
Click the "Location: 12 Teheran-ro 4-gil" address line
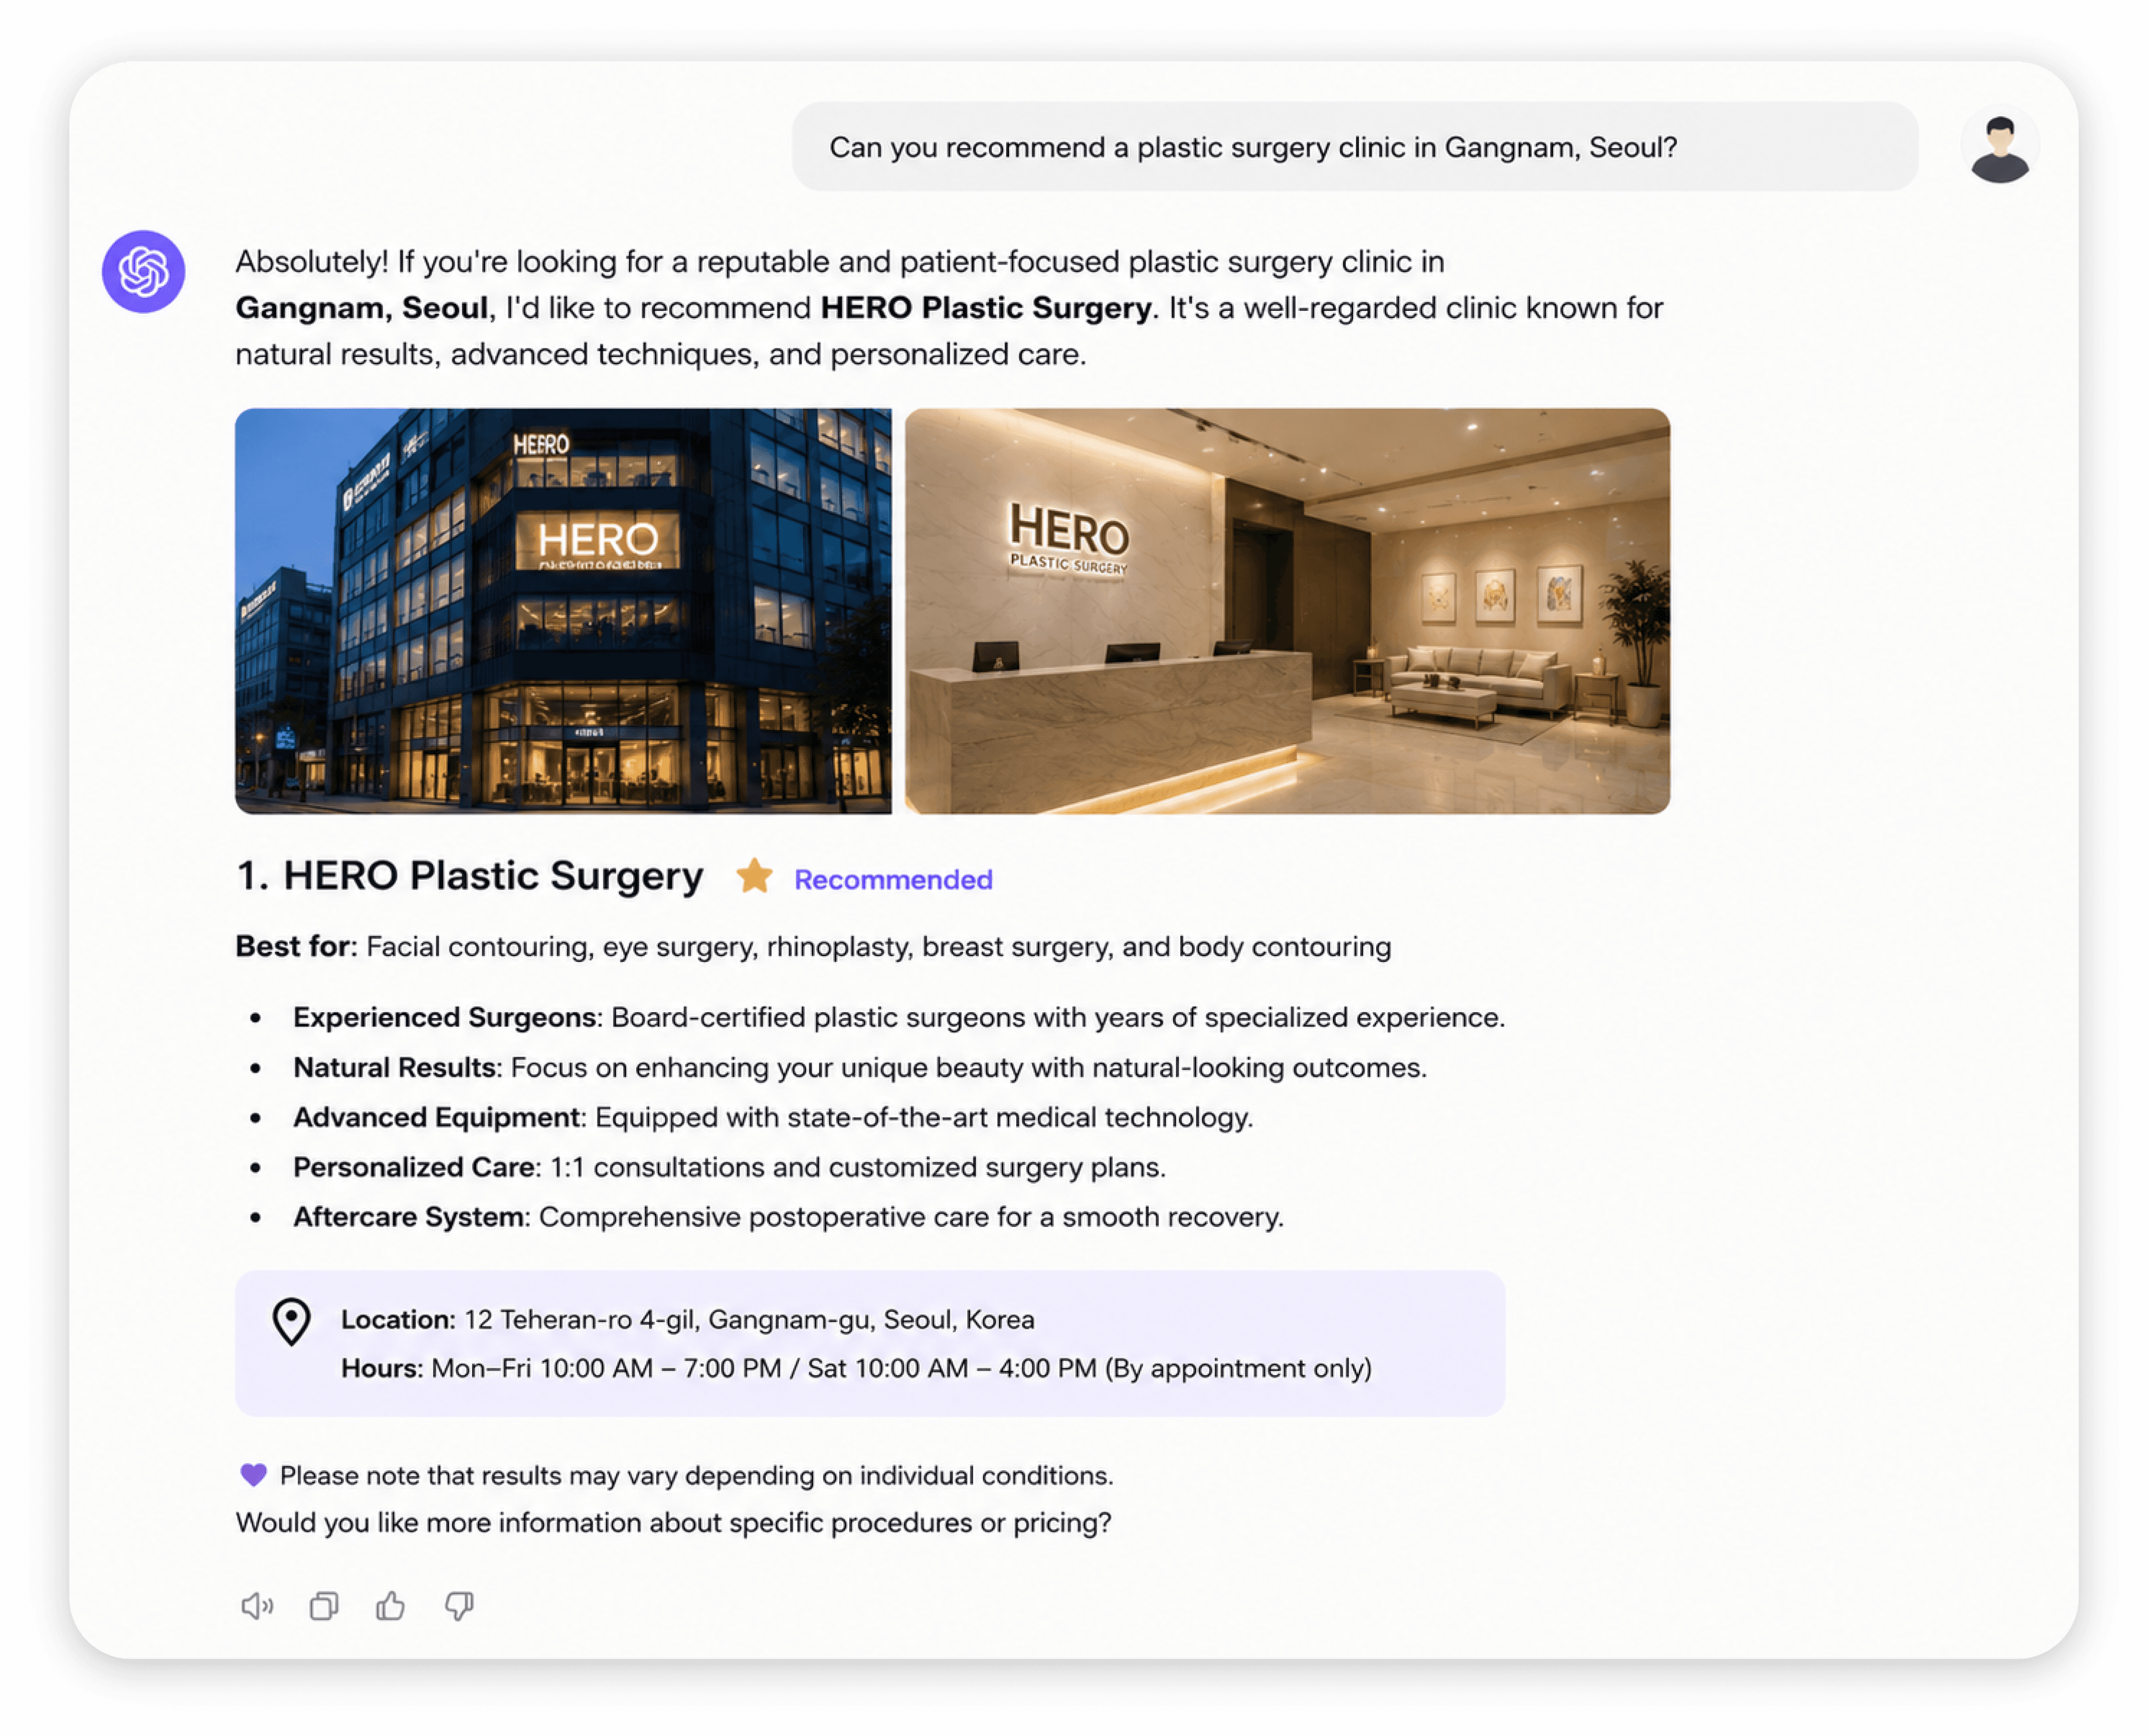(688, 1319)
